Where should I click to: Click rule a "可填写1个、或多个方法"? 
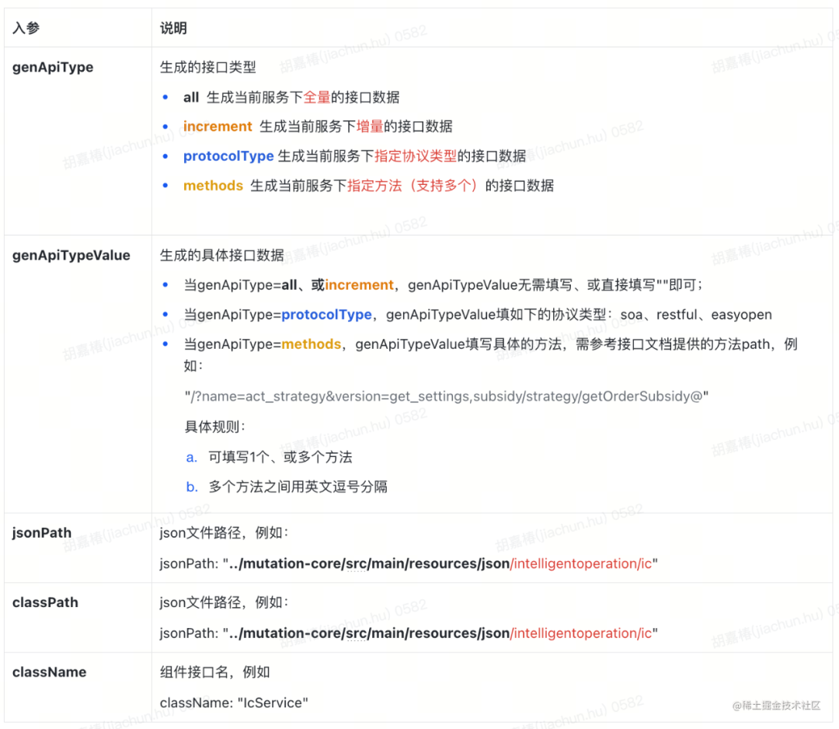[280, 456]
